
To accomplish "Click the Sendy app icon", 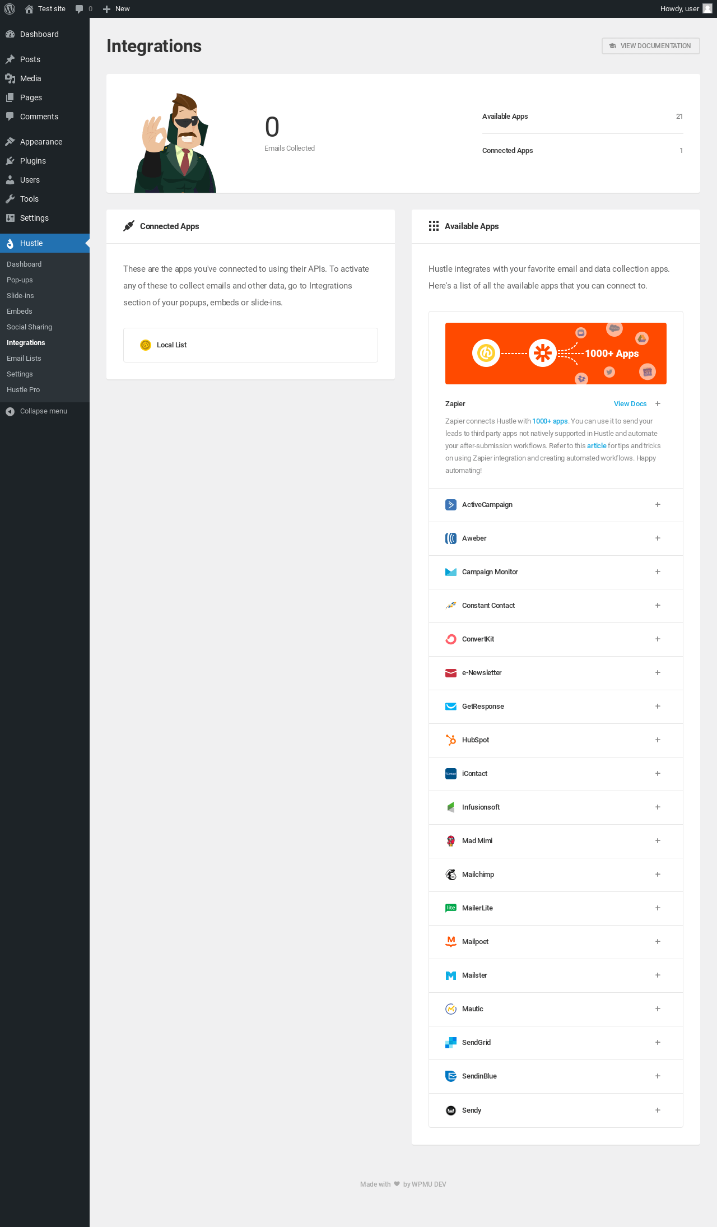I will point(451,1110).
